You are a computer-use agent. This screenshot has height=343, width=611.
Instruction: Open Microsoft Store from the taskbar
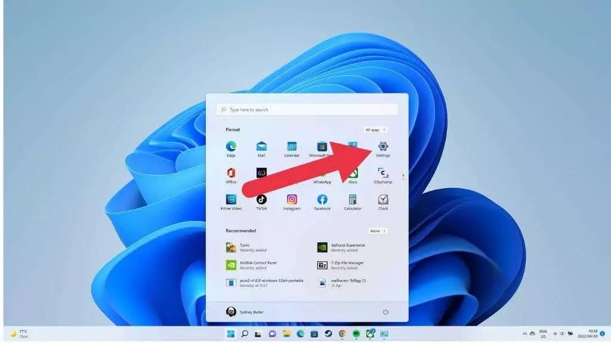tap(314, 333)
